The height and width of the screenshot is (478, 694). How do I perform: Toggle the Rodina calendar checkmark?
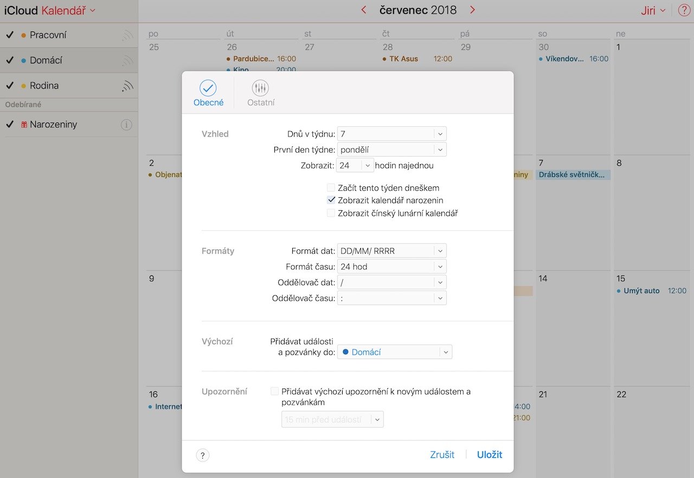click(x=9, y=86)
